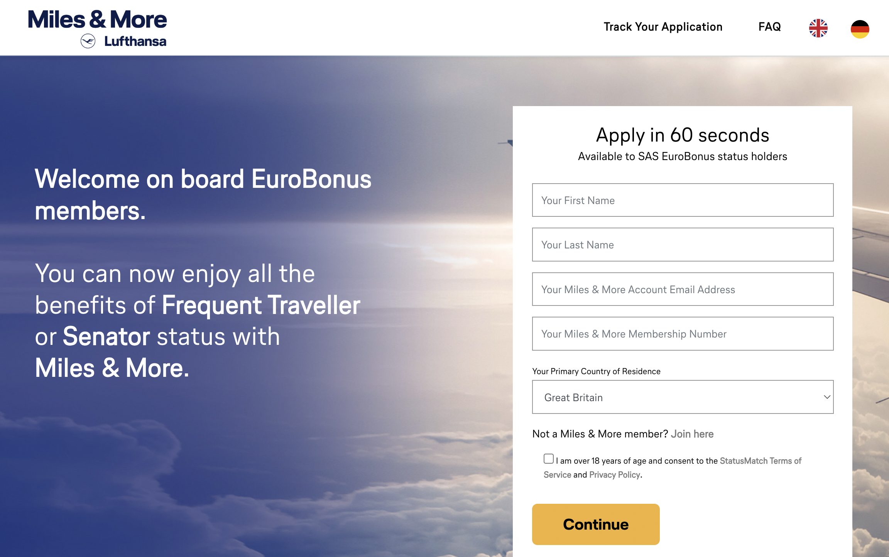Click the 'Apply in 60 seconds' heading

(x=682, y=135)
